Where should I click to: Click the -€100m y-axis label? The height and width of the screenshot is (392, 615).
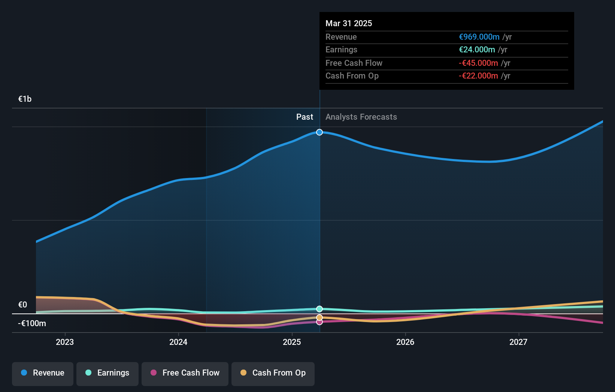click(x=32, y=323)
